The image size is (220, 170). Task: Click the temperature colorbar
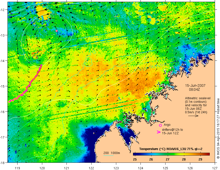(x=171, y=154)
